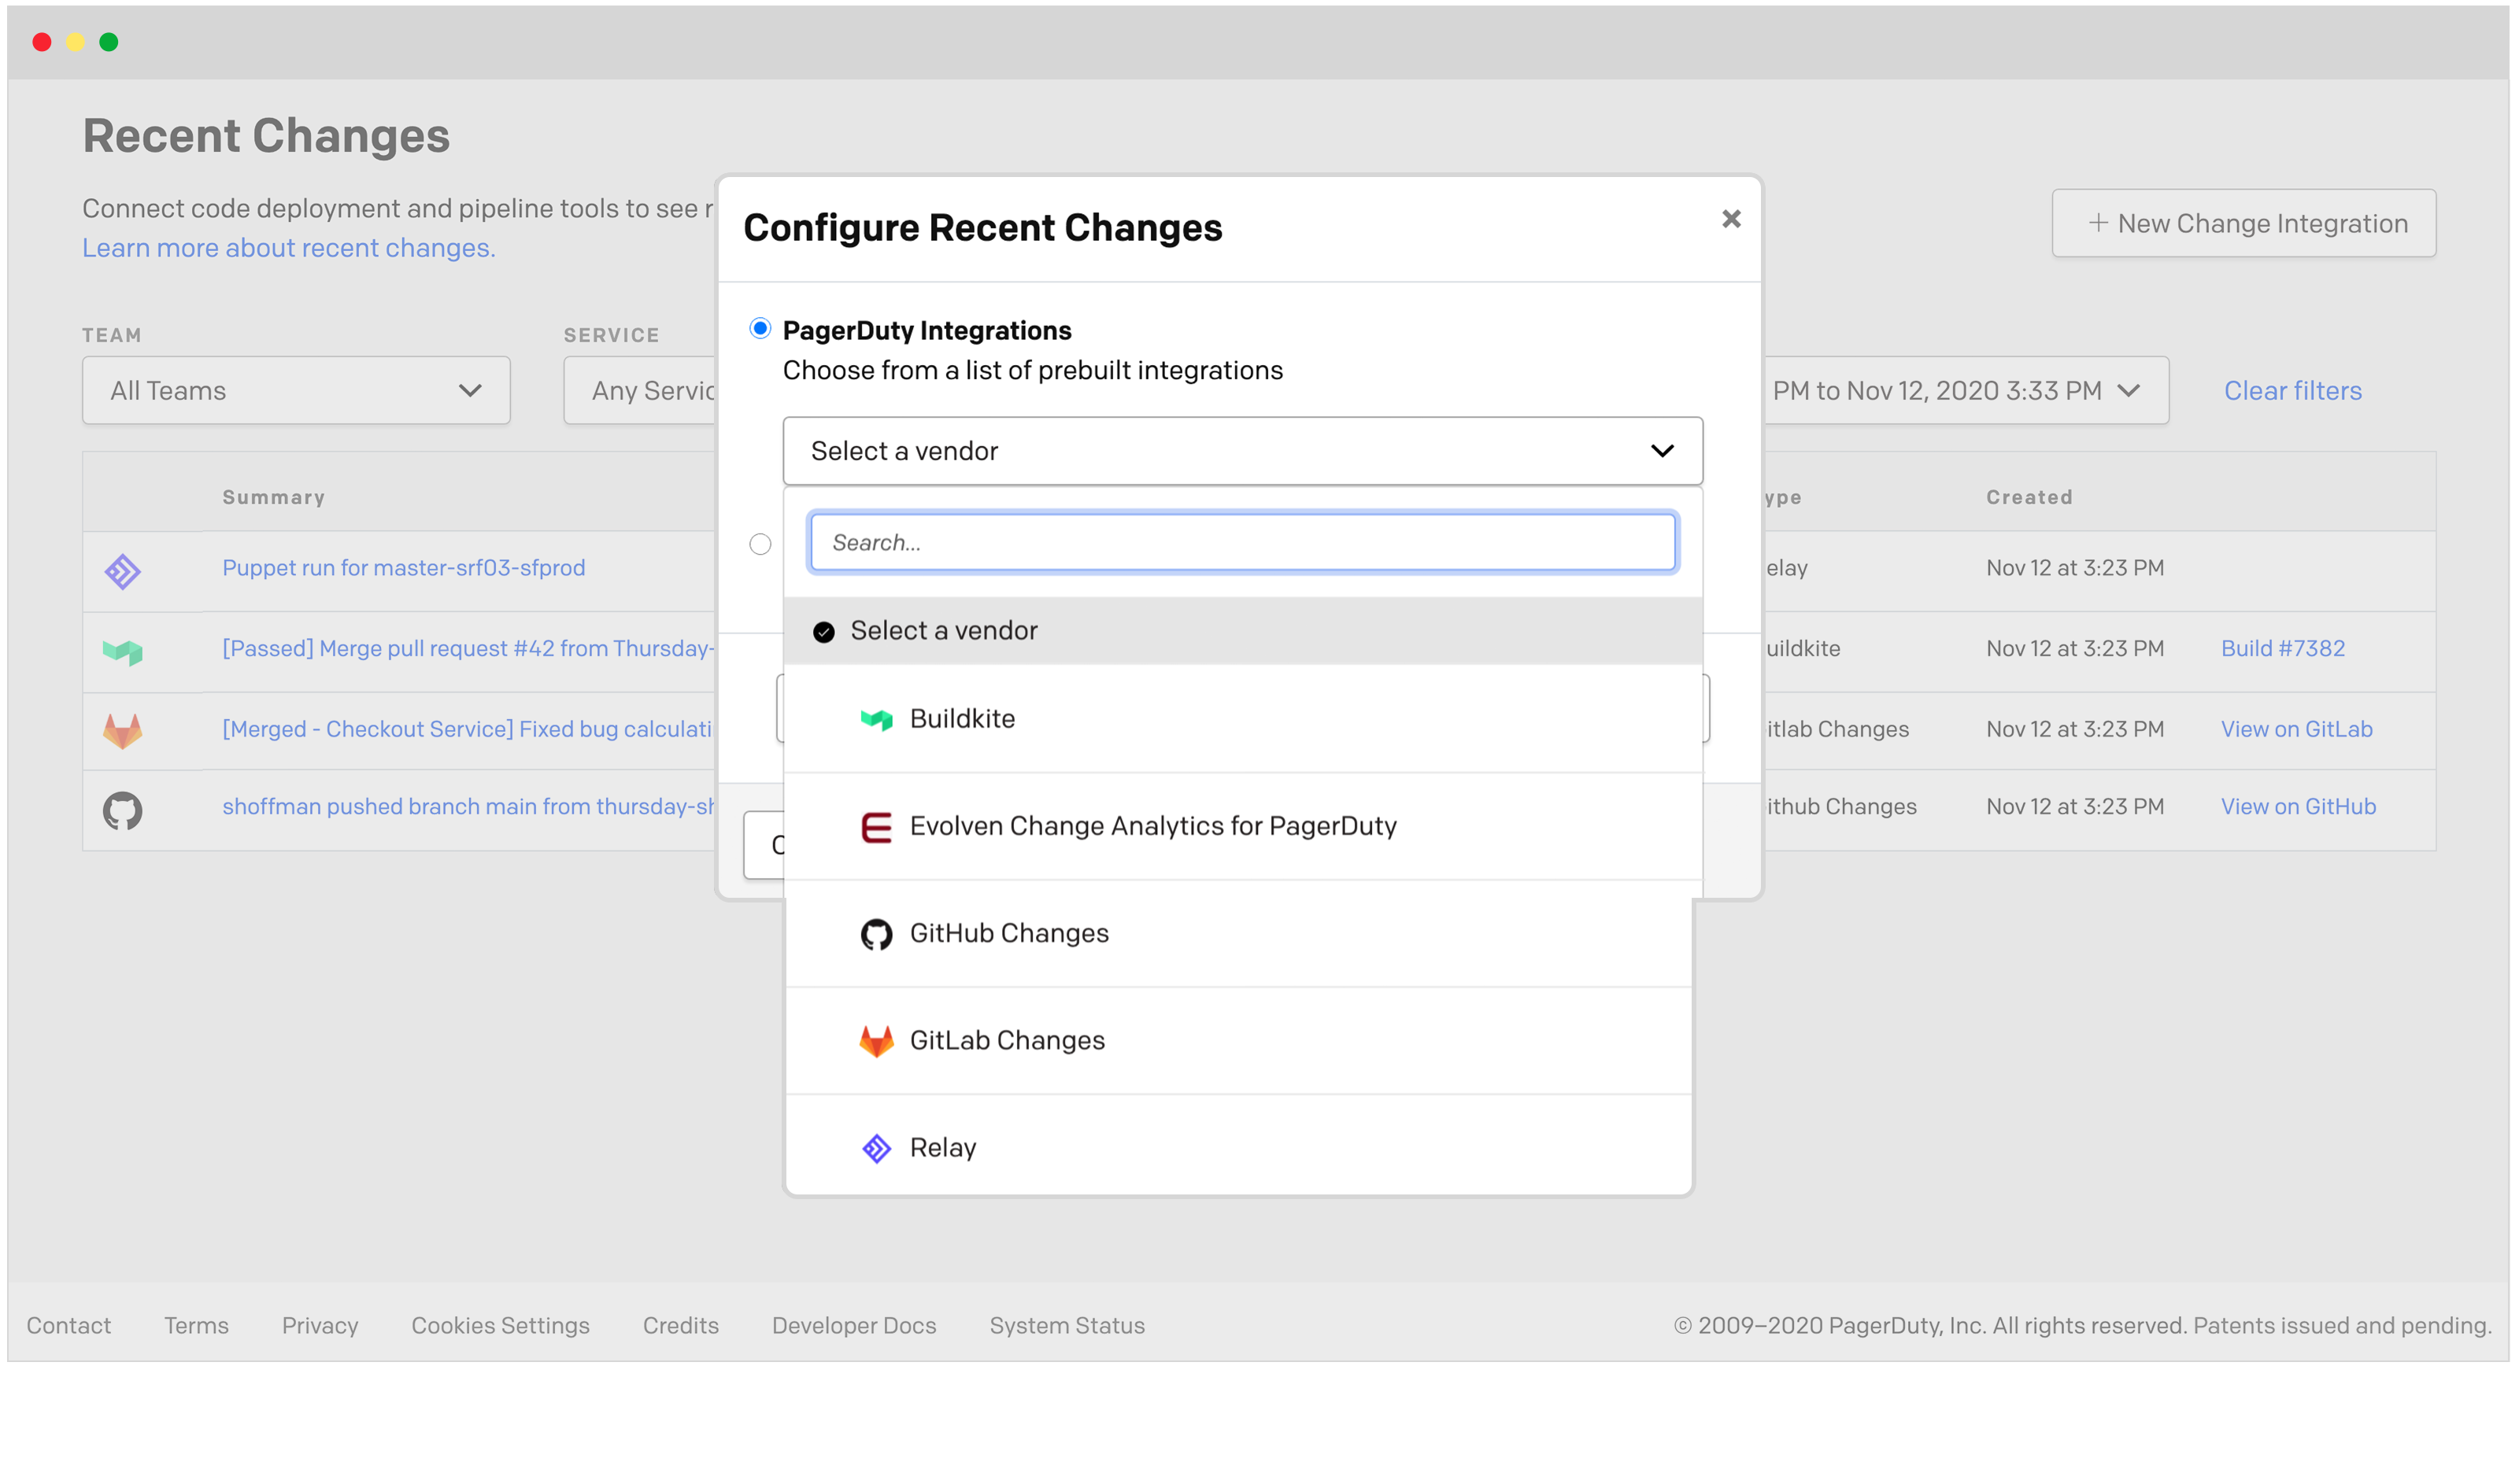Viewport: 2519px width, 1484px height.
Task: Click the vendor Search field
Action: point(1242,543)
